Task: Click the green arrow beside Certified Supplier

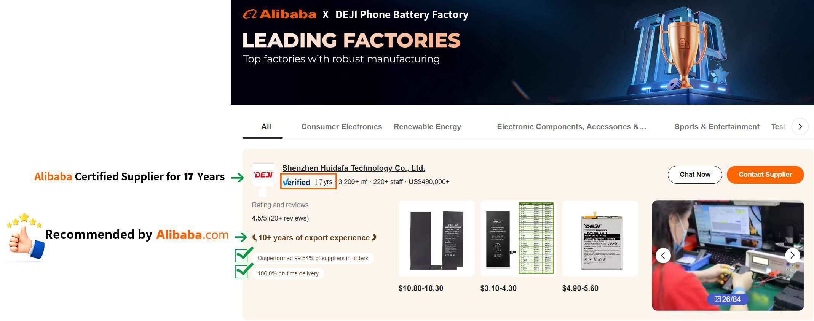Action: (x=238, y=177)
